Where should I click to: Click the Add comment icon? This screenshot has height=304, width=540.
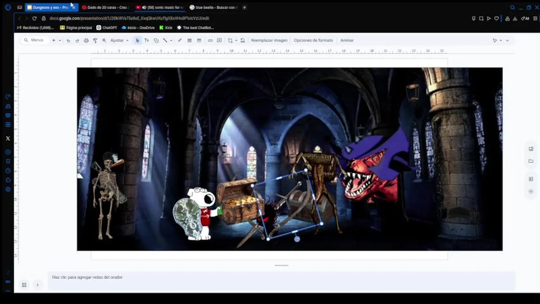click(219, 41)
